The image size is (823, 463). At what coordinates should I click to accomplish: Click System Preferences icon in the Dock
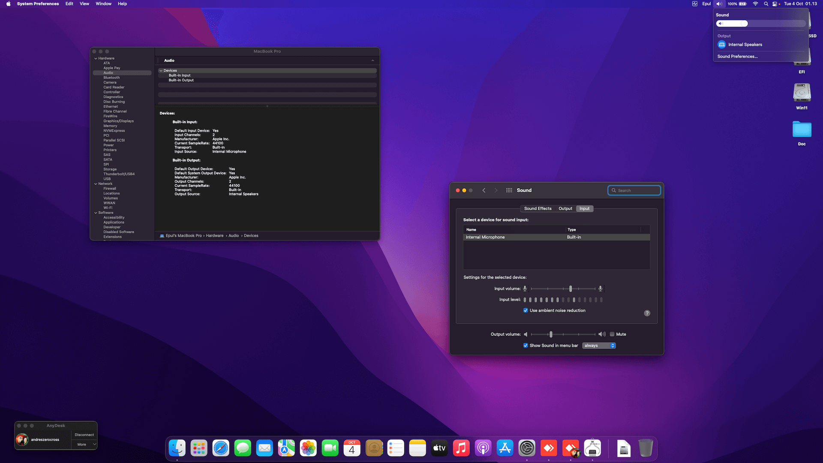[527, 448]
